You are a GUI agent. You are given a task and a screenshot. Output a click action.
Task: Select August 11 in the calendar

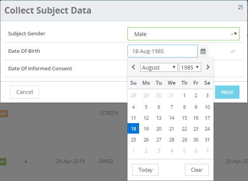(x=133, y=118)
